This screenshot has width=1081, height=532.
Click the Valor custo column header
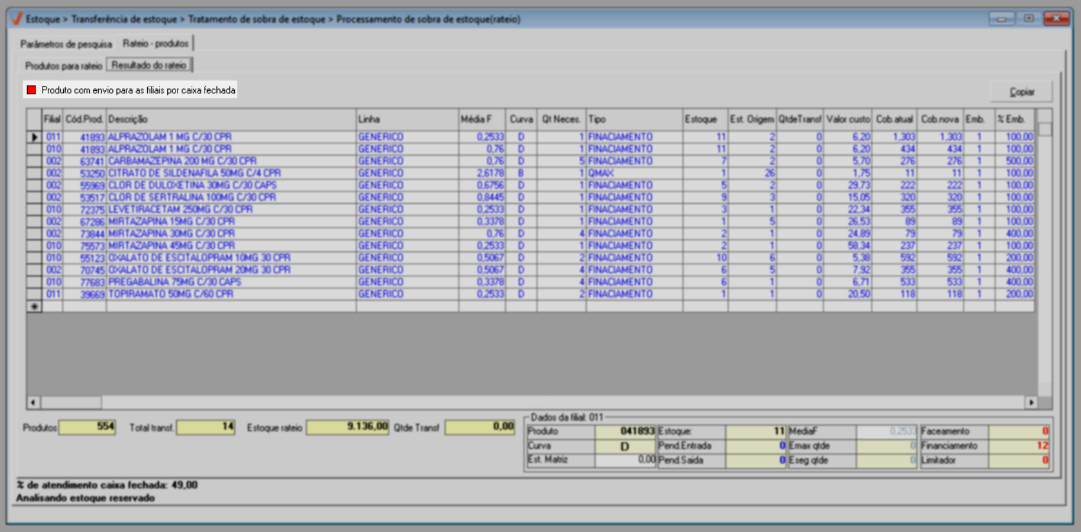click(847, 119)
